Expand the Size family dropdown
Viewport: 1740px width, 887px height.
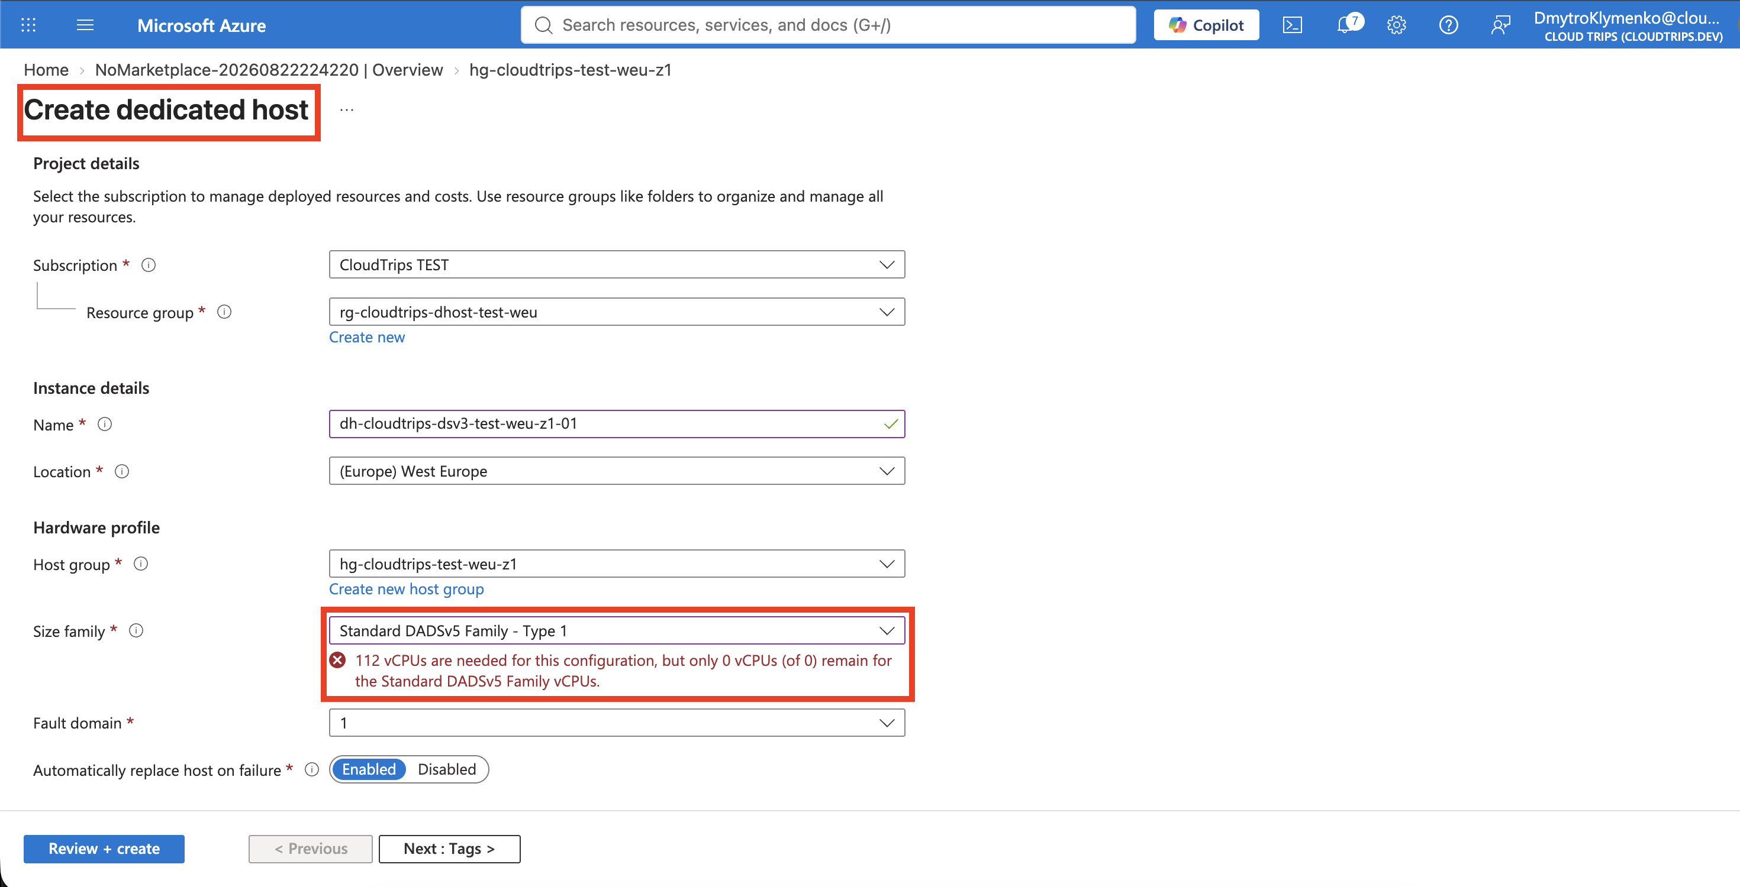click(x=617, y=630)
